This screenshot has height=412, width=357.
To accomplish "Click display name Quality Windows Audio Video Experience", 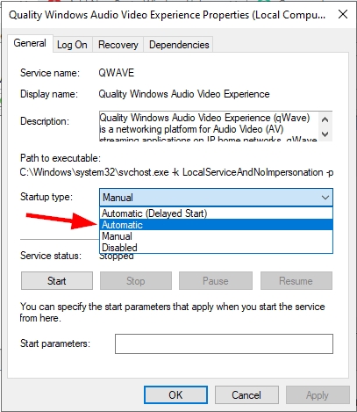I will pos(184,94).
